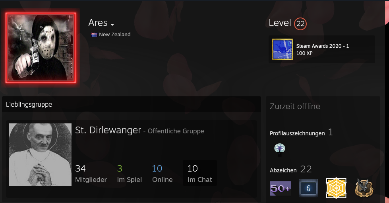Click the New Zealand flag icon
Screen dimensions: 389x203
click(x=94, y=35)
